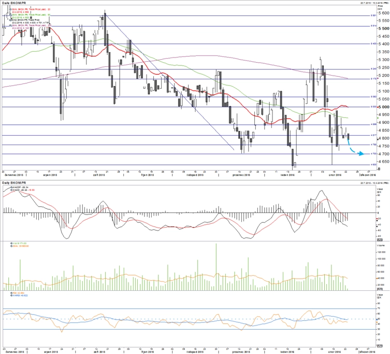Image resolution: width=390 pixels, height=354 pixels.
Task: Click the purple 200-period SMA legend icon
Action: (x=11, y=25)
